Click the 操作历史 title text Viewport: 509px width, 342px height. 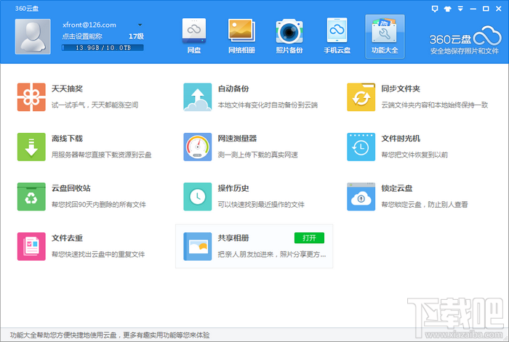(233, 188)
